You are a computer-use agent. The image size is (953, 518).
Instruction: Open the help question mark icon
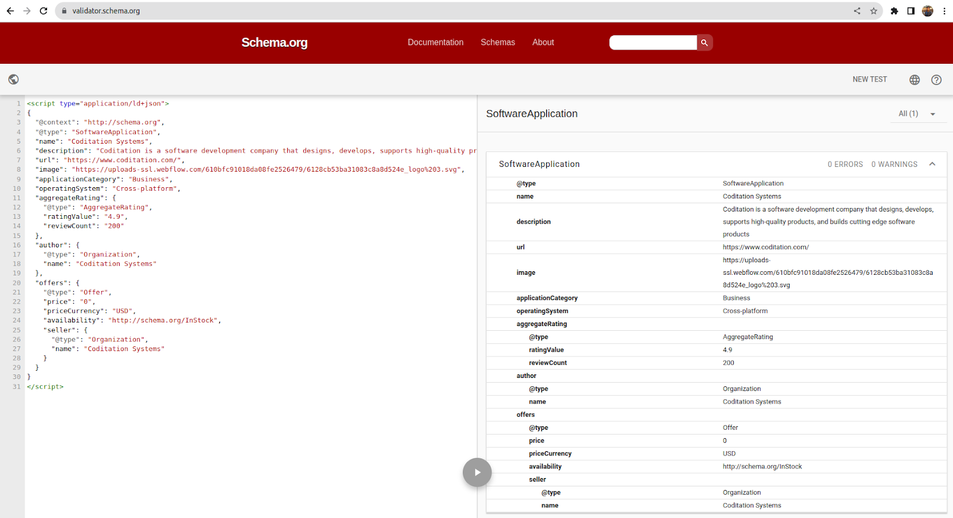point(936,80)
